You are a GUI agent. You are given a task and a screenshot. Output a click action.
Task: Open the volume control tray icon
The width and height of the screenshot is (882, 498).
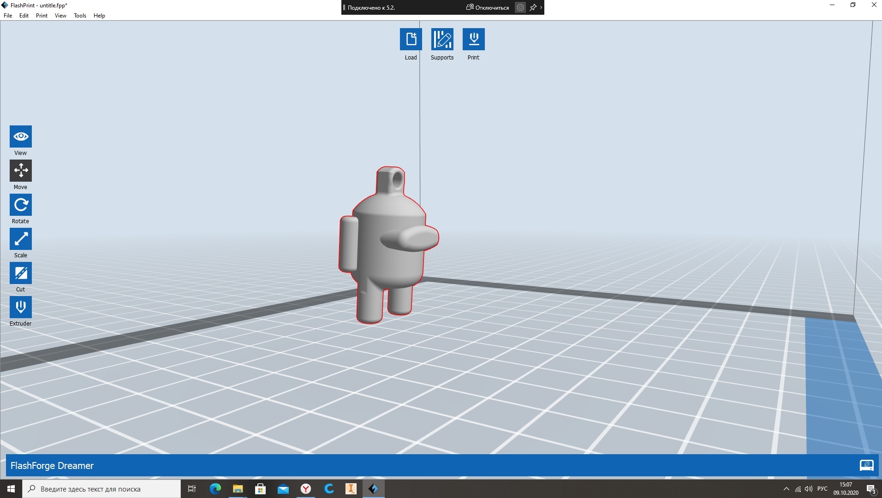(809, 489)
